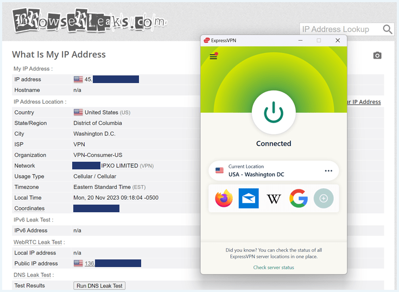The image size is (399, 292).
Task: Select the 'IPXO LIMITED' network text
Action: (x=119, y=166)
